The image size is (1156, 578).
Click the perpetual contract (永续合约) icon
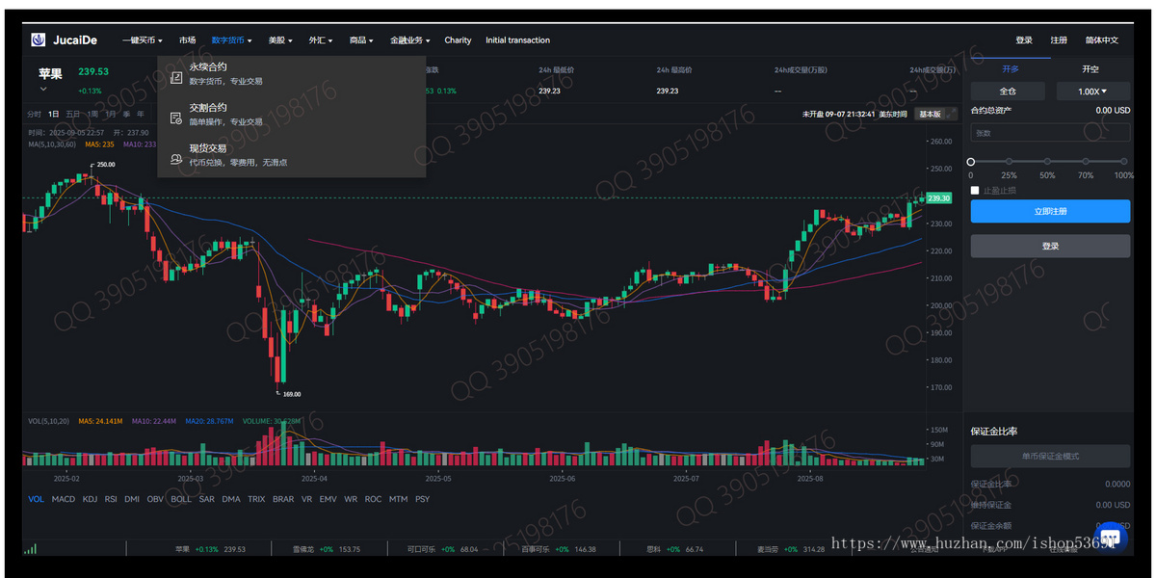(x=176, y=76)
